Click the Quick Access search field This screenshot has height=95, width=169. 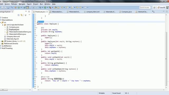(145, 7)
